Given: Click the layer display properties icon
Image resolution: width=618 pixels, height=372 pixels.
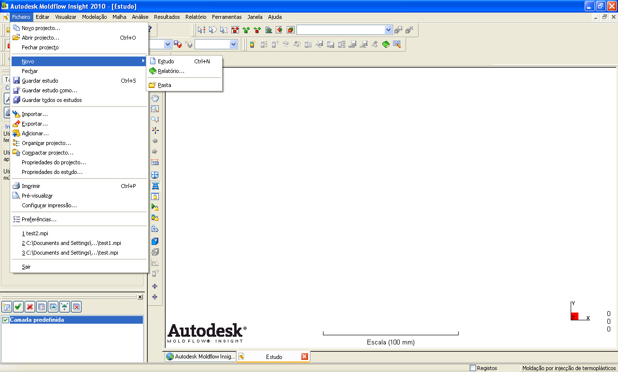Looking at the screenshot, I should [42, 306].
